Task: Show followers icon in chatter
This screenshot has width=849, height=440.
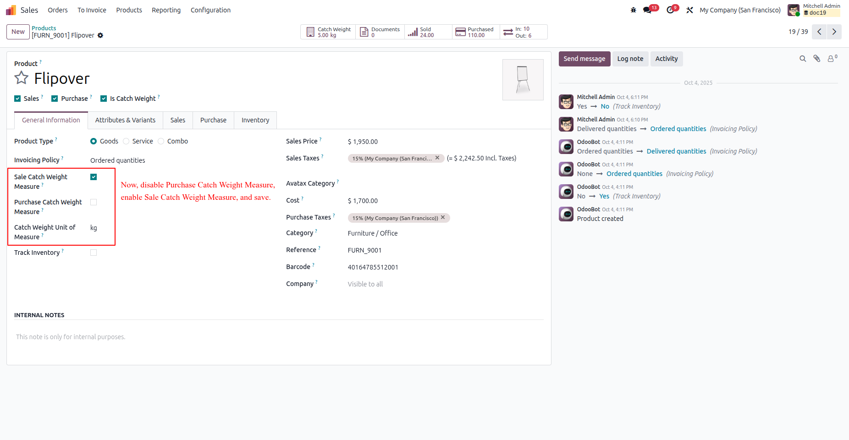Action: point(832,59)
